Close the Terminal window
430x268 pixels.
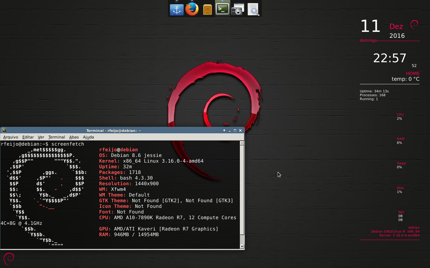coord(240,130)
